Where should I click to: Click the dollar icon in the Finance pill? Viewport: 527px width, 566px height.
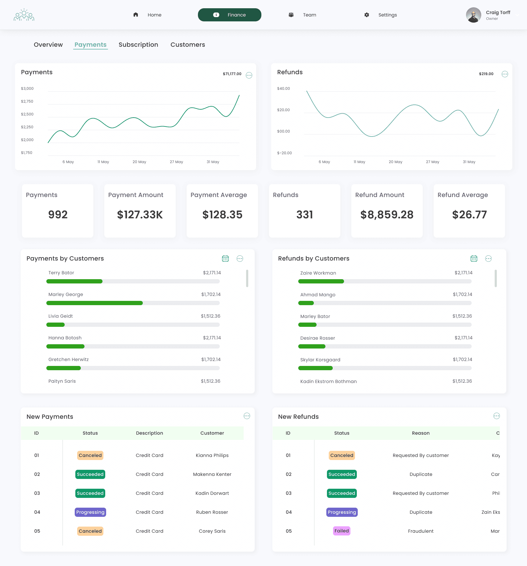point(216,15)
